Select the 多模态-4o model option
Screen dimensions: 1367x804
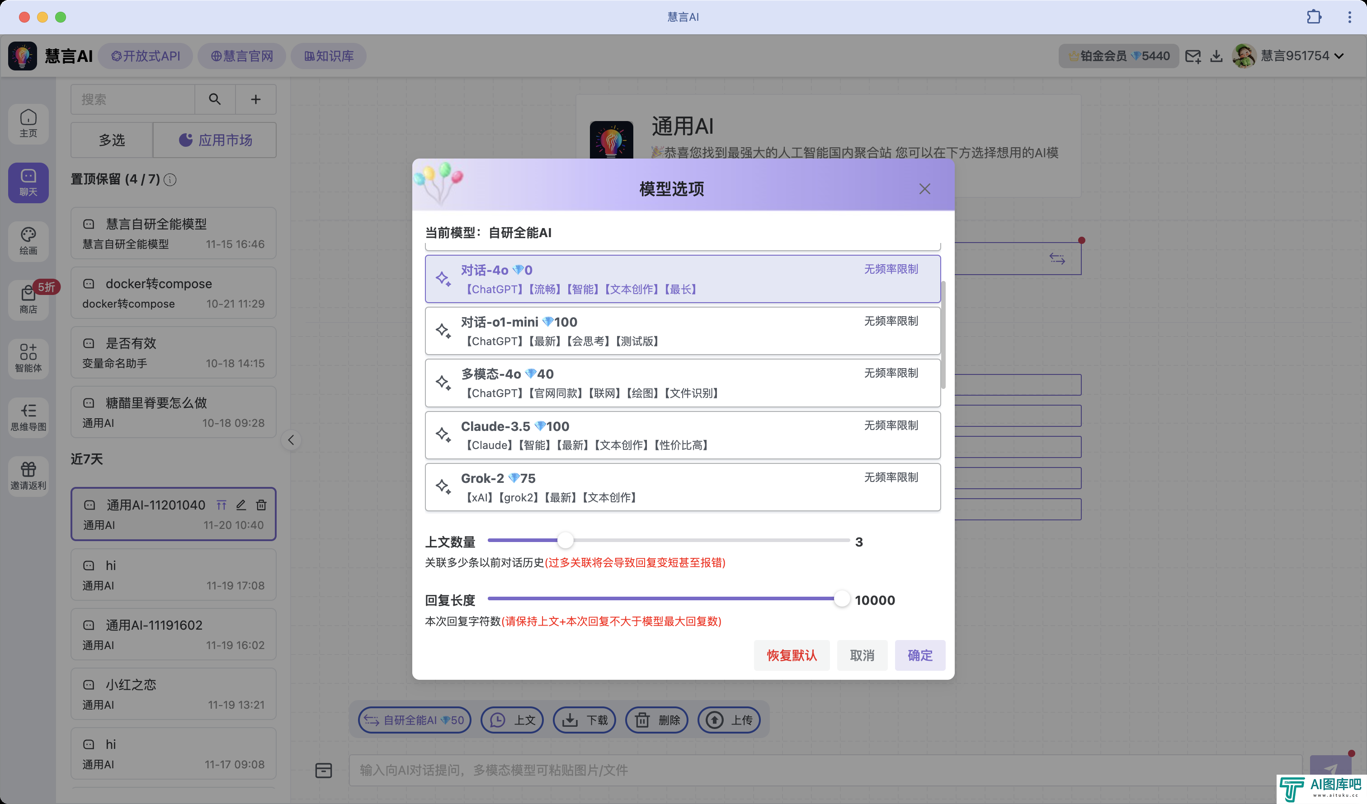pyautogui.click(x=683, y=383)
